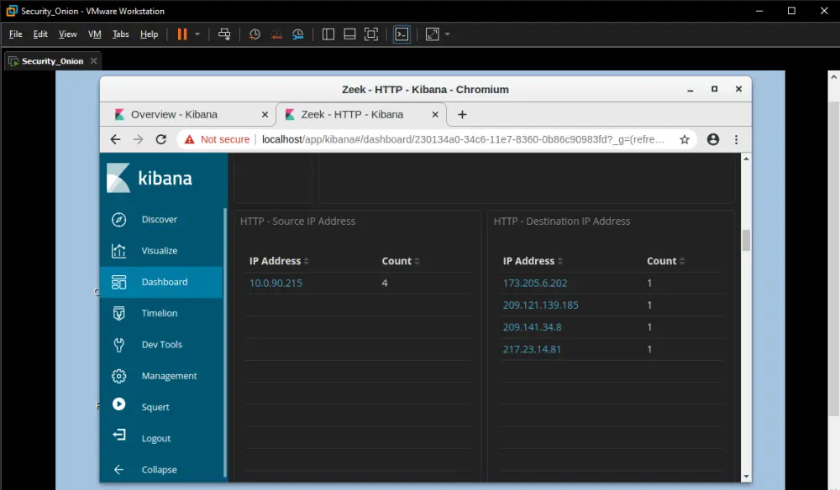Open the VMware Edit menu
Image resolution: width=840 pixels, height=490 pixels.
pos(40,34)
